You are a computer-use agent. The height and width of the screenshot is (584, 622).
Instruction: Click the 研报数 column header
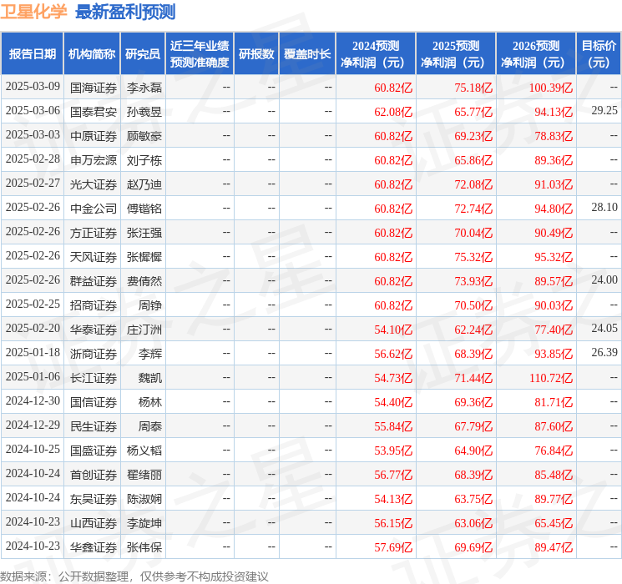click(x=256, y=54)
